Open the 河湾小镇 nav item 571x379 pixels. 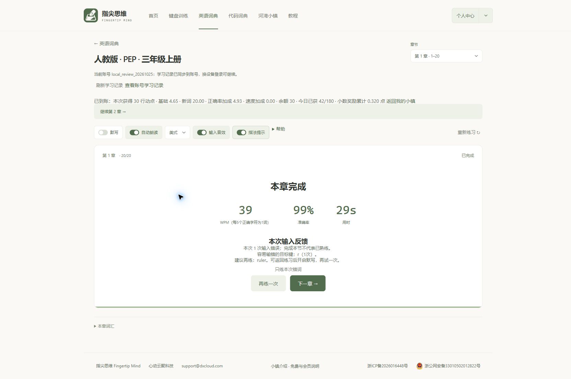tap(268, 16)
